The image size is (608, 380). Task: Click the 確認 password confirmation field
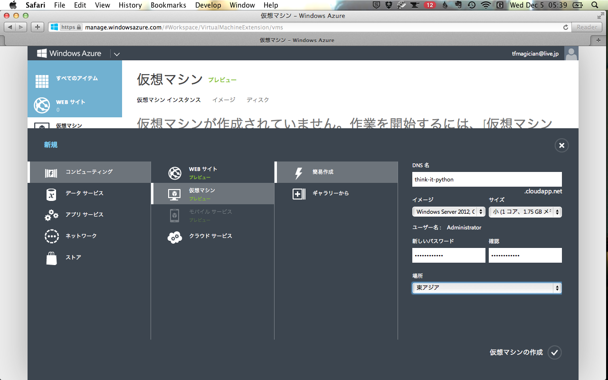[525, 256]
